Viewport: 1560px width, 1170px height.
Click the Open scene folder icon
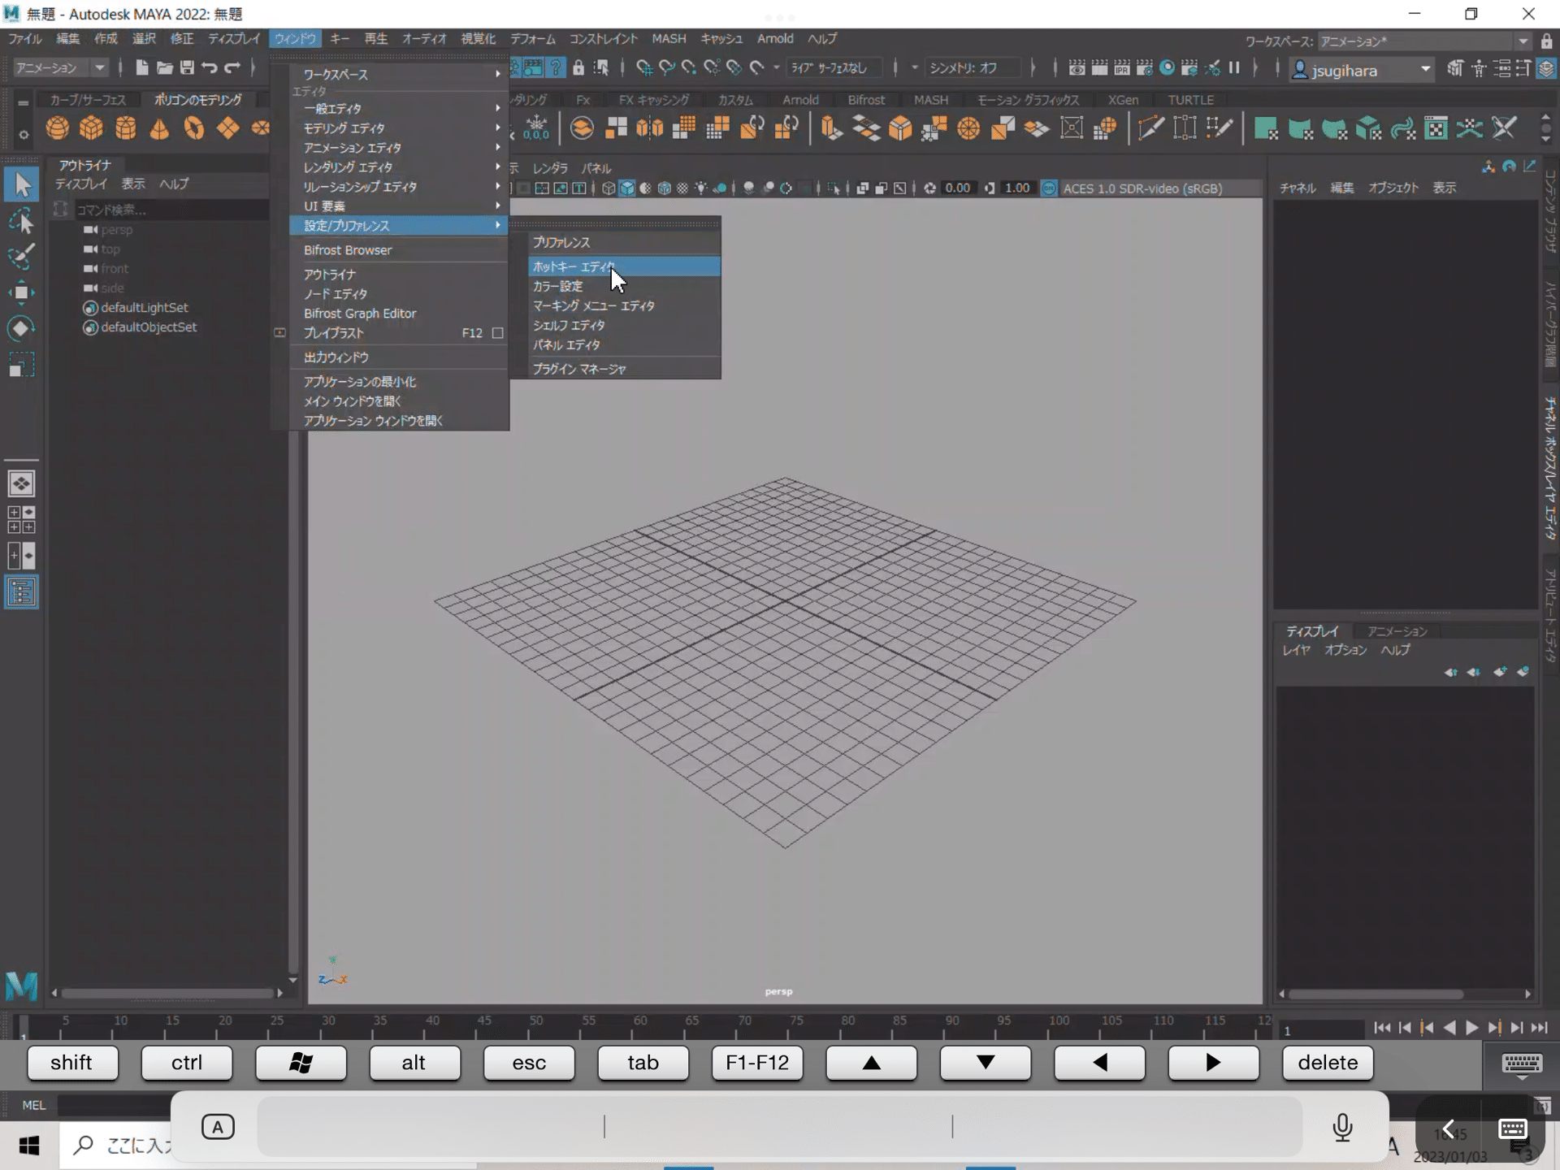coord(164,68)
